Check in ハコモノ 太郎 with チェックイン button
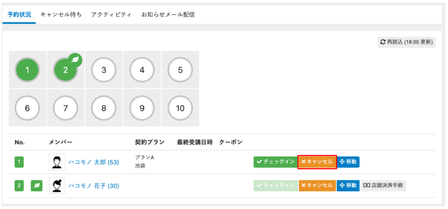 (275, 162)
